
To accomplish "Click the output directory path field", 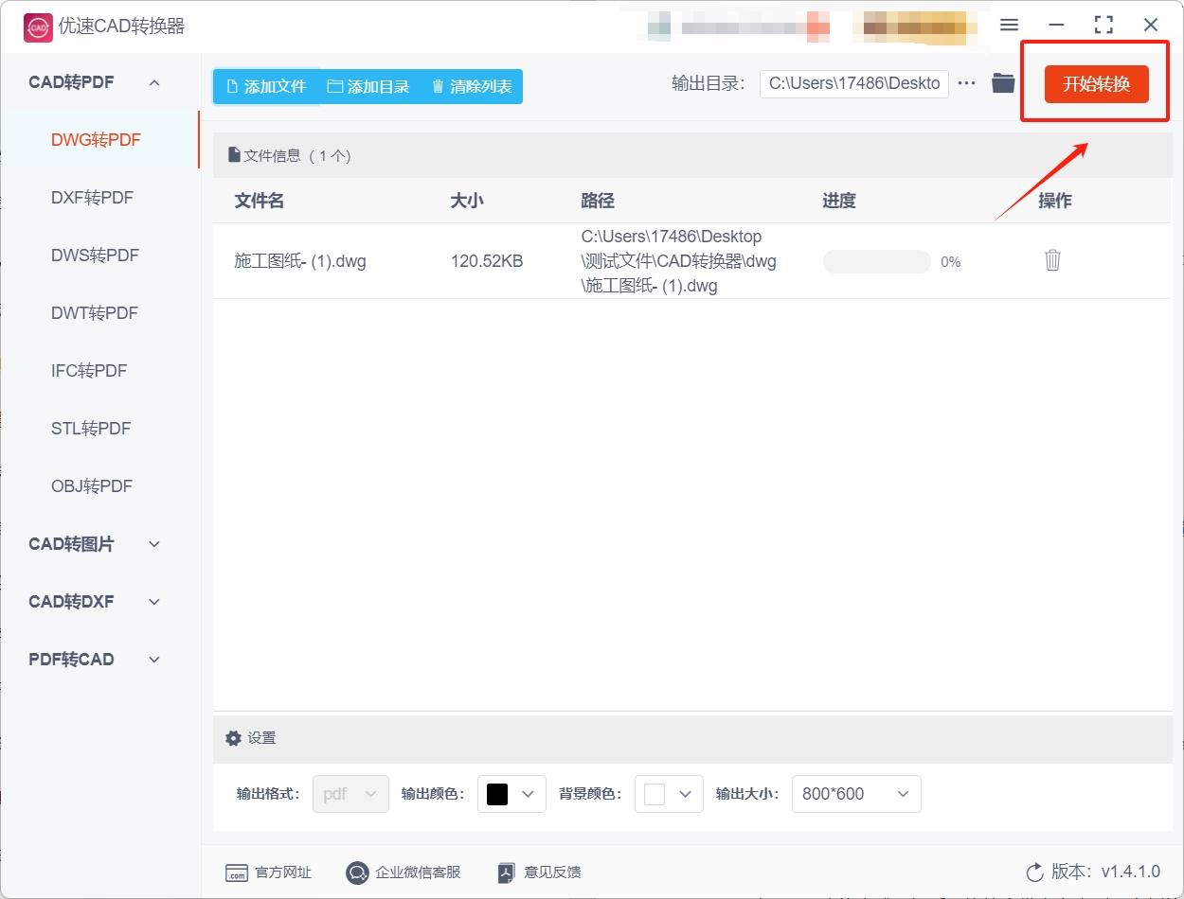I will 852,83.
